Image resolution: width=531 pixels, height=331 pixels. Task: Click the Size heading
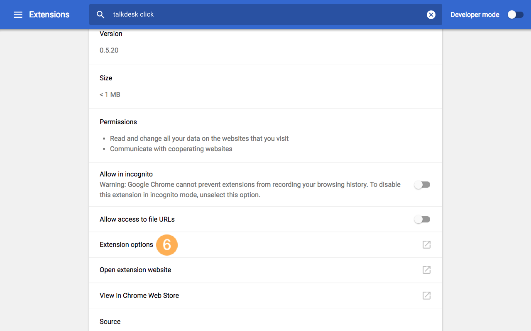tap(106, 78)
